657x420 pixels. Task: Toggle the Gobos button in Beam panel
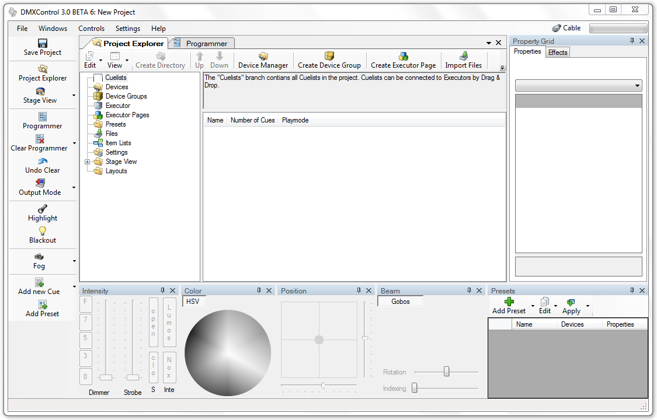(401, 302)
